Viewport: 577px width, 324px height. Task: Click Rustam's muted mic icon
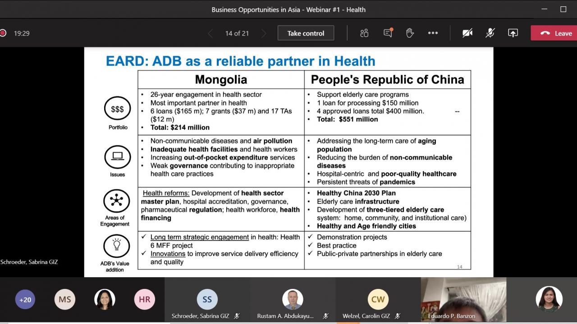[325, 316]
